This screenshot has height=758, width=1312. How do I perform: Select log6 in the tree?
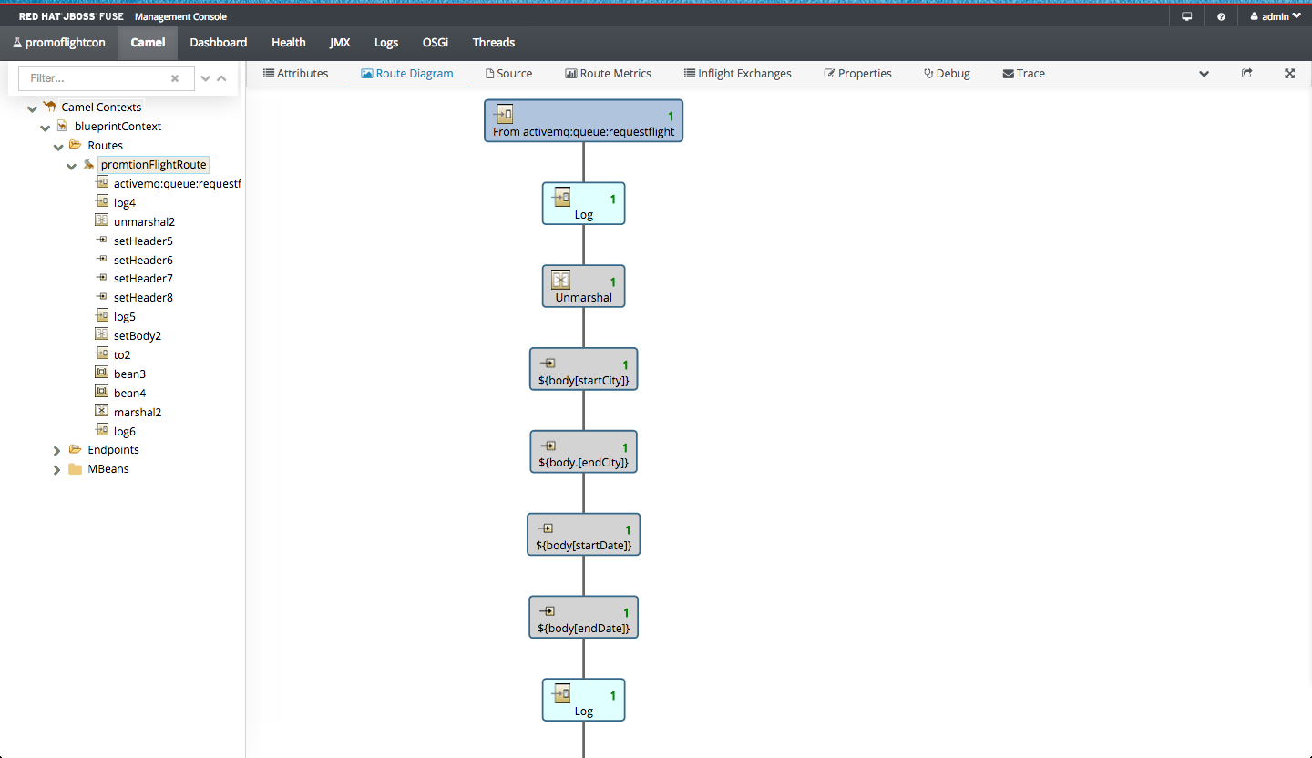125,432
